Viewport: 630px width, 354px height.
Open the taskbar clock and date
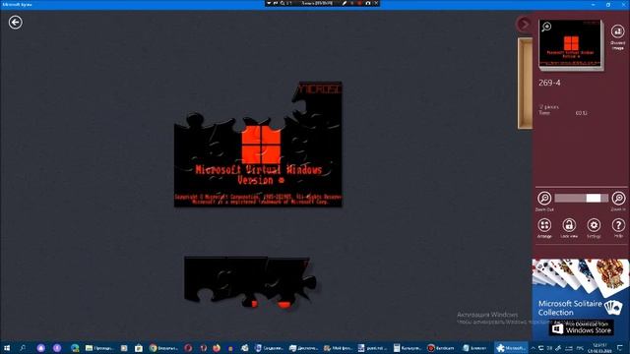[x=599, y=348]
